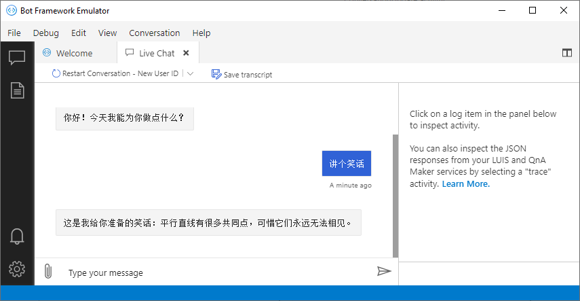The height and width of the screenshot is (301, 580).
Task: Expand the Restart Conversation dropdown arrow
Action: click(190, 73)
